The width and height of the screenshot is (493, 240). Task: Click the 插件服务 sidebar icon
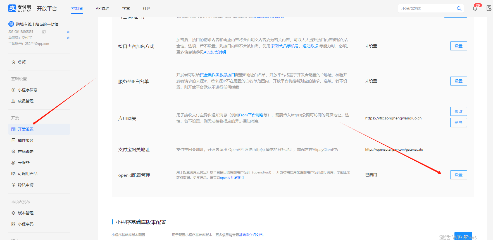click(13, 140)
